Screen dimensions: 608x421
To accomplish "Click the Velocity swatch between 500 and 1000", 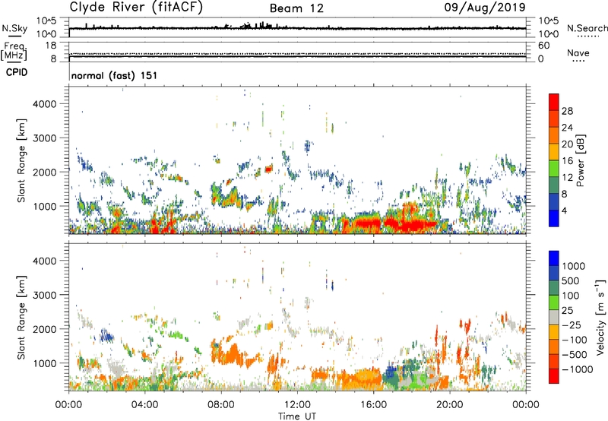I will [554, 274].
